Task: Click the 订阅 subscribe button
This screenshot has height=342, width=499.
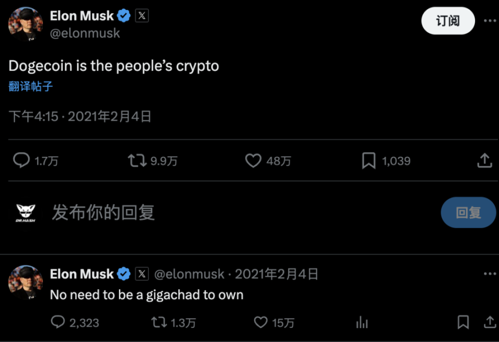Action: click(x=448, y=21)
